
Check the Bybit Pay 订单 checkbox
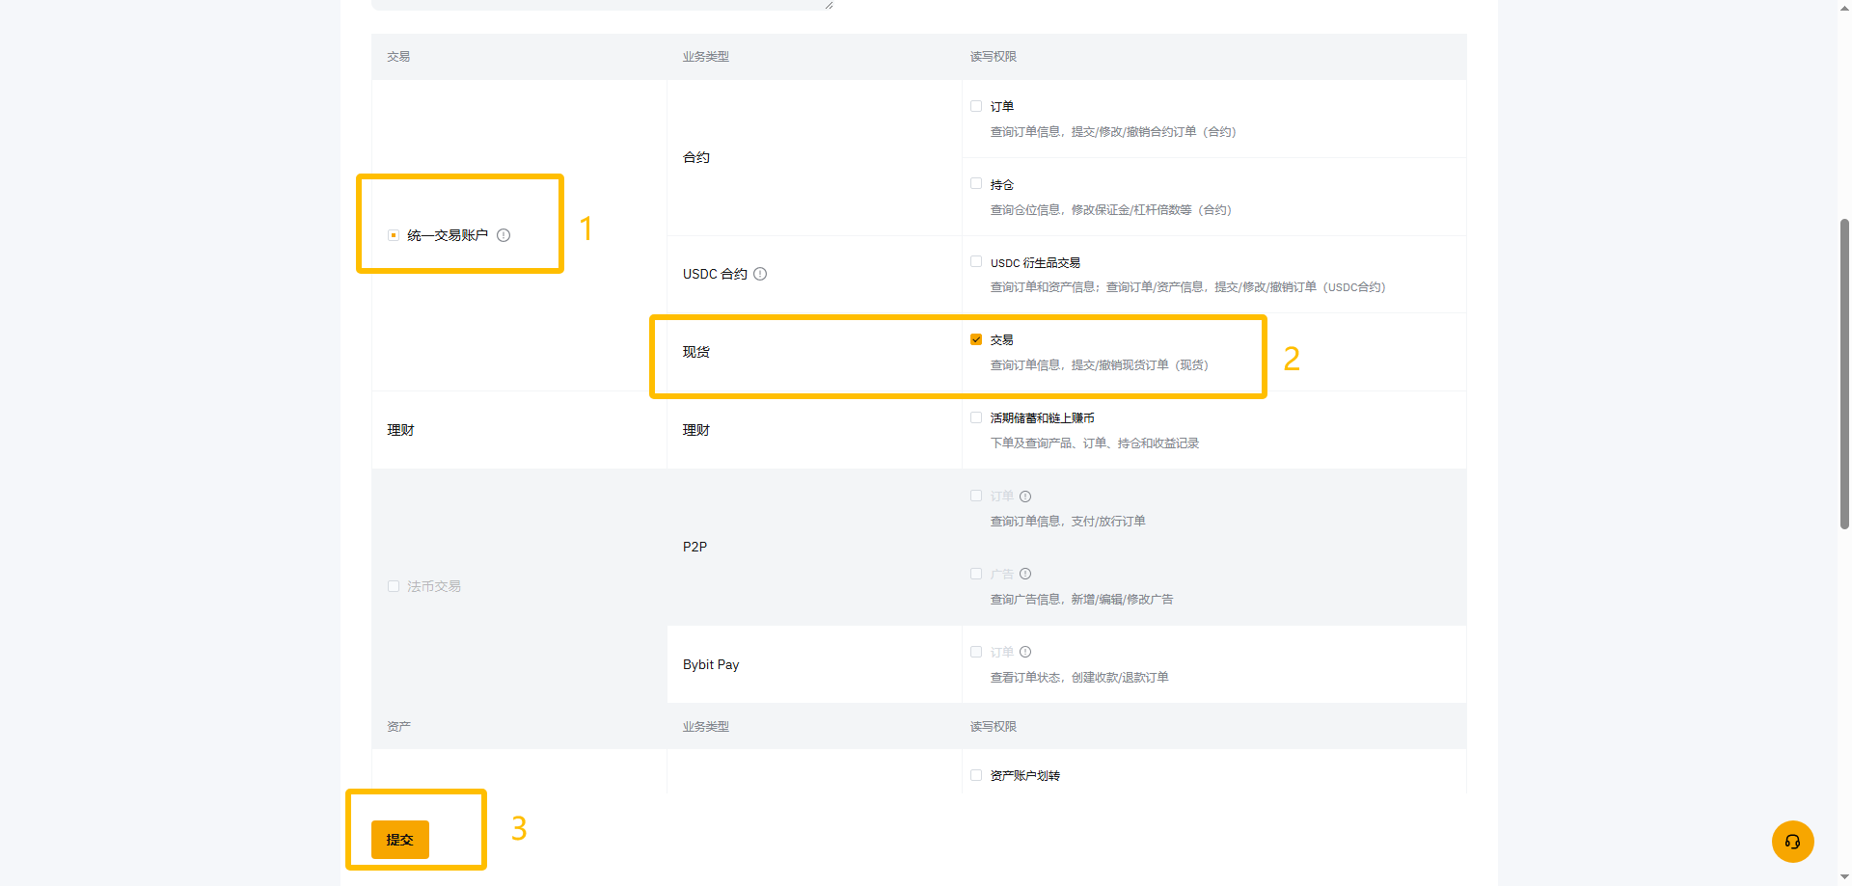pos(976,652)
